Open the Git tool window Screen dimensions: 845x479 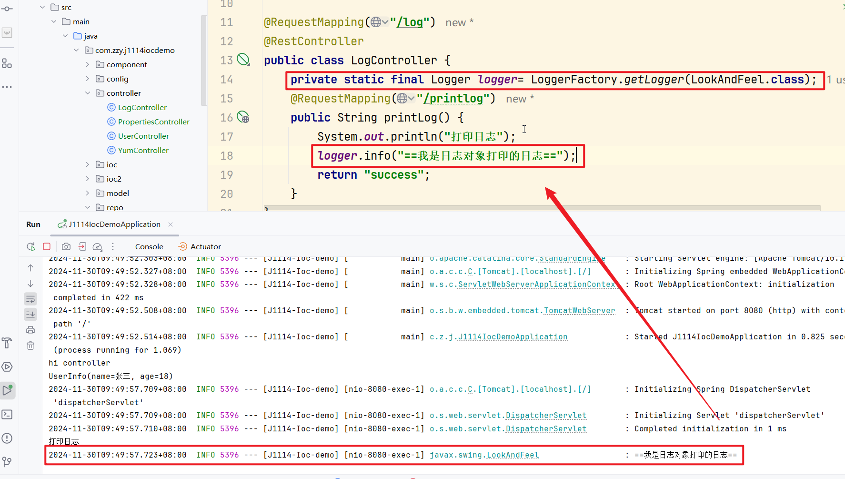[7, 462]
